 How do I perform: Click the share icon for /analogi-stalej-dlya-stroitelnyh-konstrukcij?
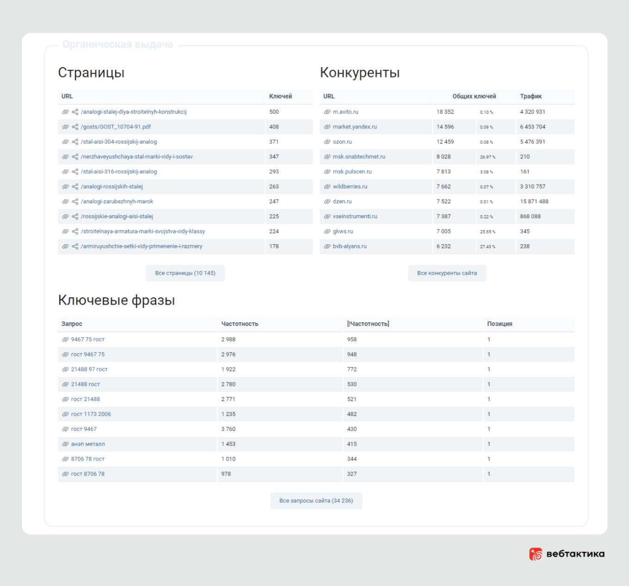point(74,111)
